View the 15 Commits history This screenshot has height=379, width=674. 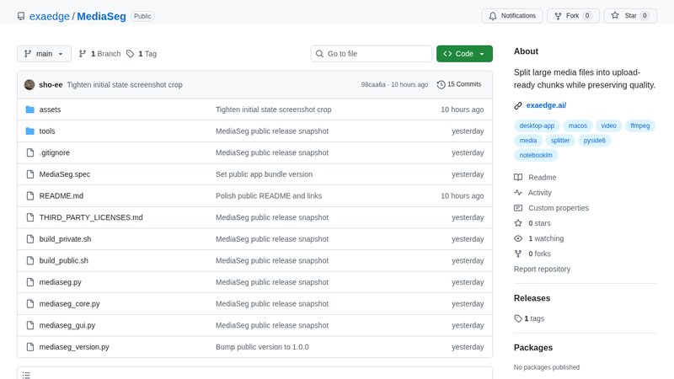[459, 84]
